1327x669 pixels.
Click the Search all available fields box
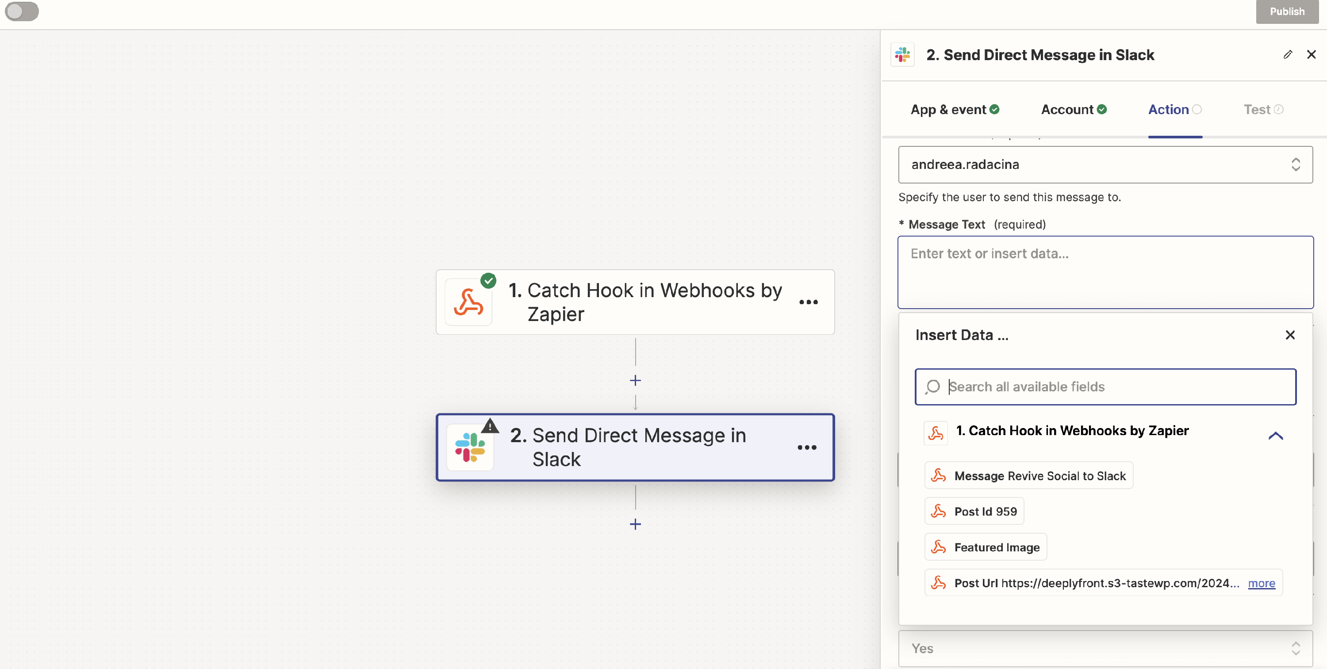[1105, 387]
